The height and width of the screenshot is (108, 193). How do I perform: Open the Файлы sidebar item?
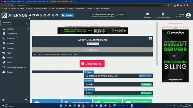(15, 58)
